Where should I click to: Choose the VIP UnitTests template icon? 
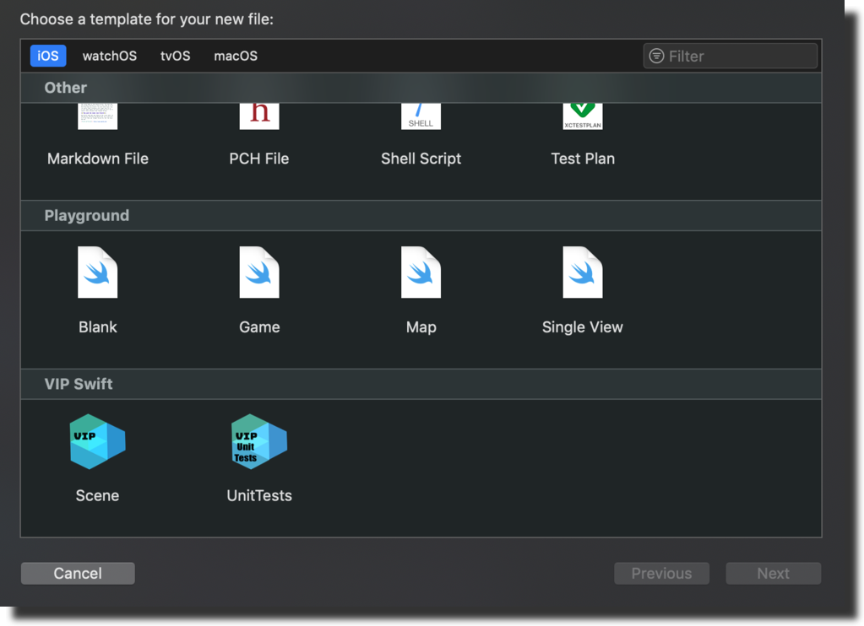point(258,440)
